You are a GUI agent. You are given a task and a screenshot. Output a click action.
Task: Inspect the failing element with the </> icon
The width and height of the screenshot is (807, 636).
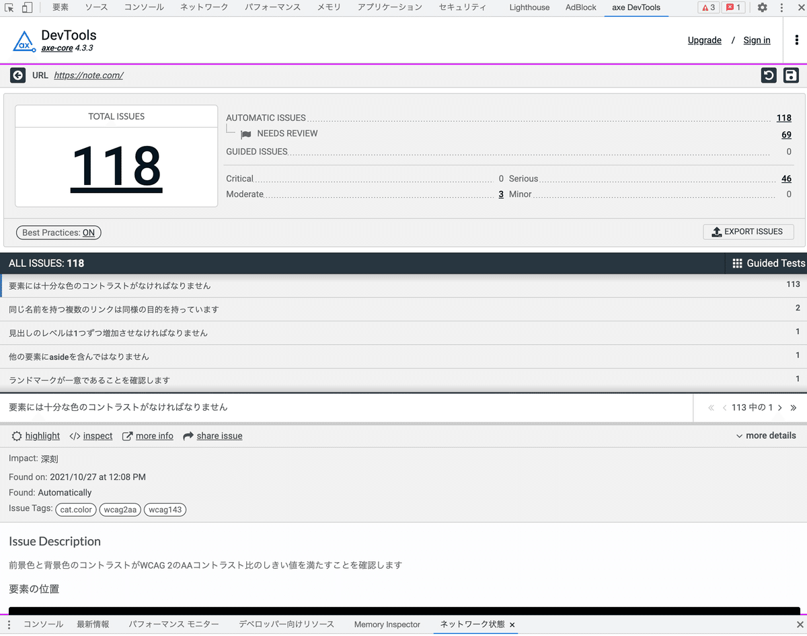pos(75,436)
